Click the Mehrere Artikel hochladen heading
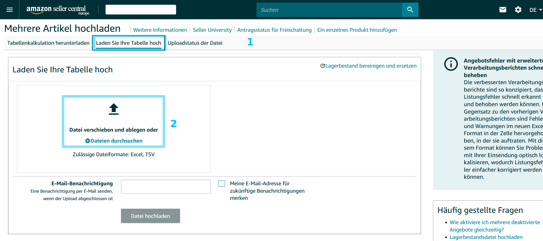543x241 pixels. click(x=62, y=28)
